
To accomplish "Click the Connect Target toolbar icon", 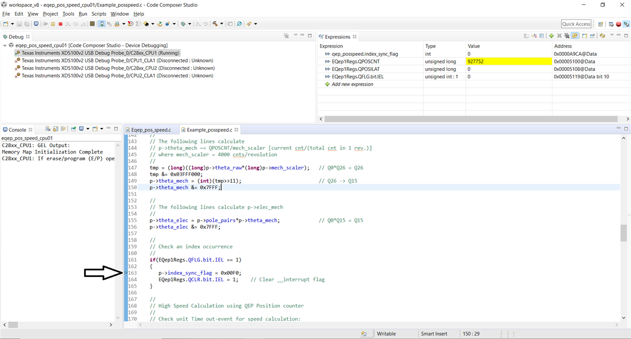I will pyautogui.click(x=102, y=24).
